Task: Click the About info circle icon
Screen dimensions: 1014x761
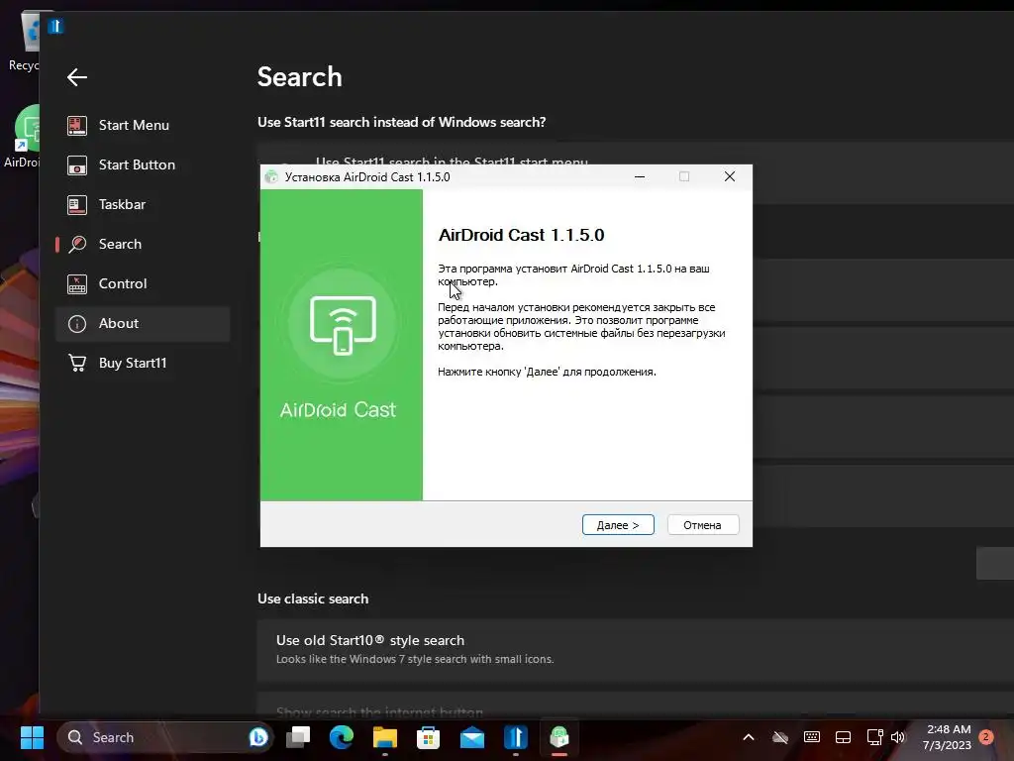Action: 77,324
